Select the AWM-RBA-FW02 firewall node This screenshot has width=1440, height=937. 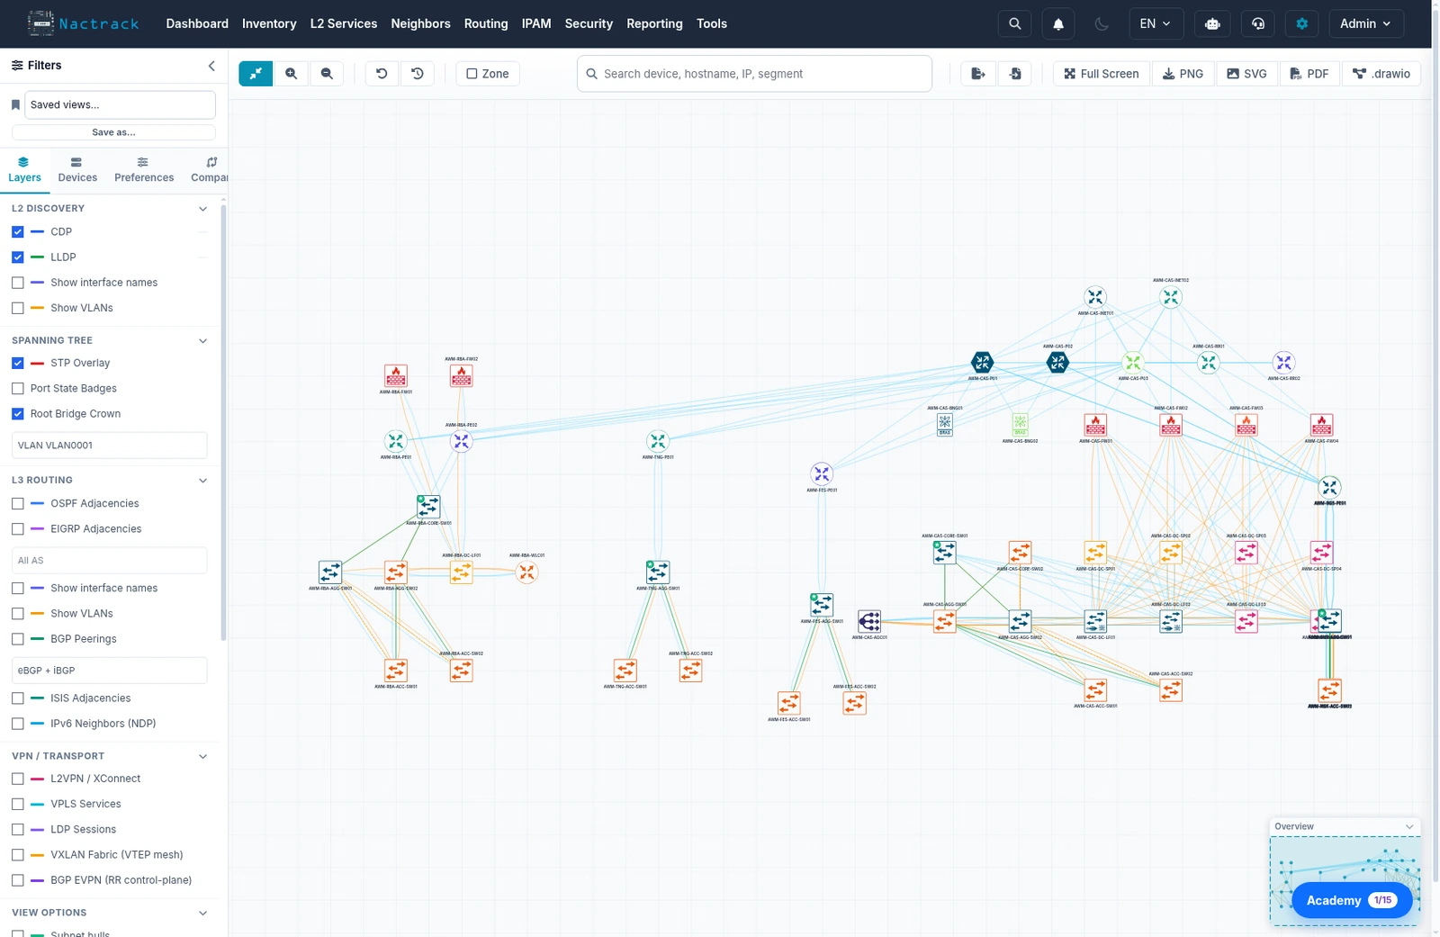[461, 375]
